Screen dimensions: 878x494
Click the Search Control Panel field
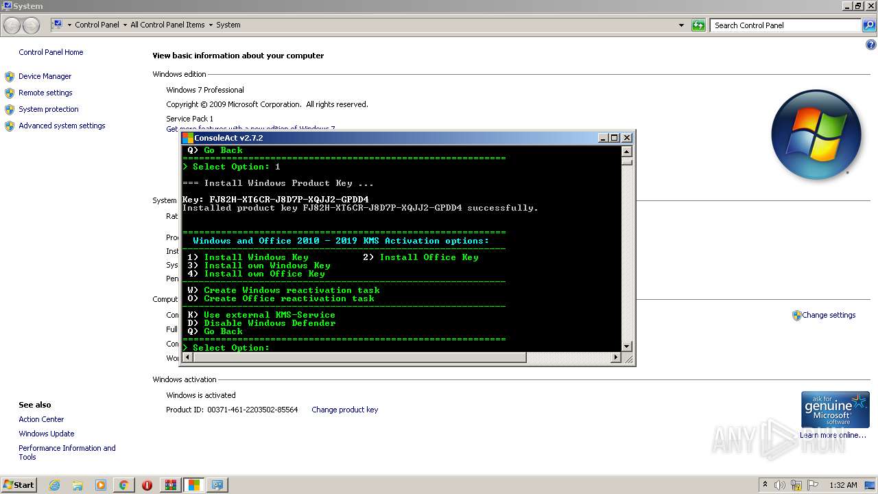point(785,25)
